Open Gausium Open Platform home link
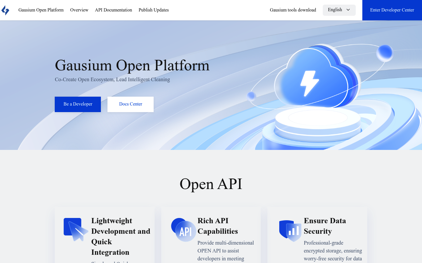Viewport: 422px width, 263px height. pyautogui.click(x=41, y=10)
